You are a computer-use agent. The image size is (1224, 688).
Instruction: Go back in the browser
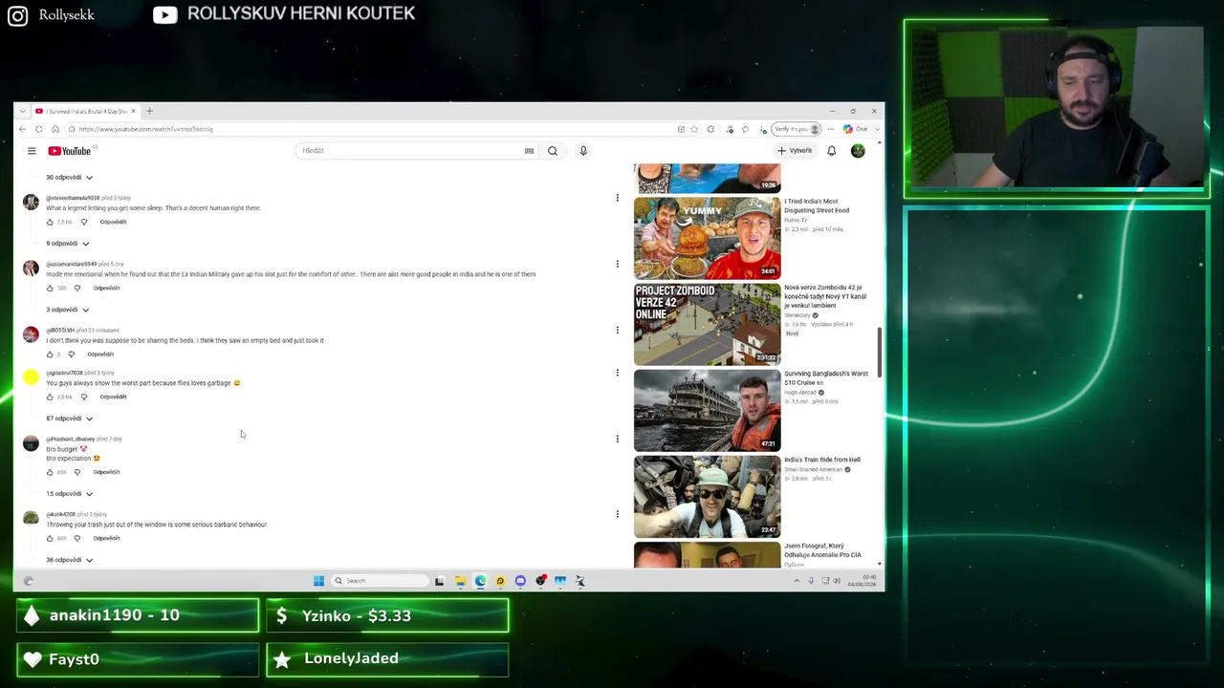point(23,129)
